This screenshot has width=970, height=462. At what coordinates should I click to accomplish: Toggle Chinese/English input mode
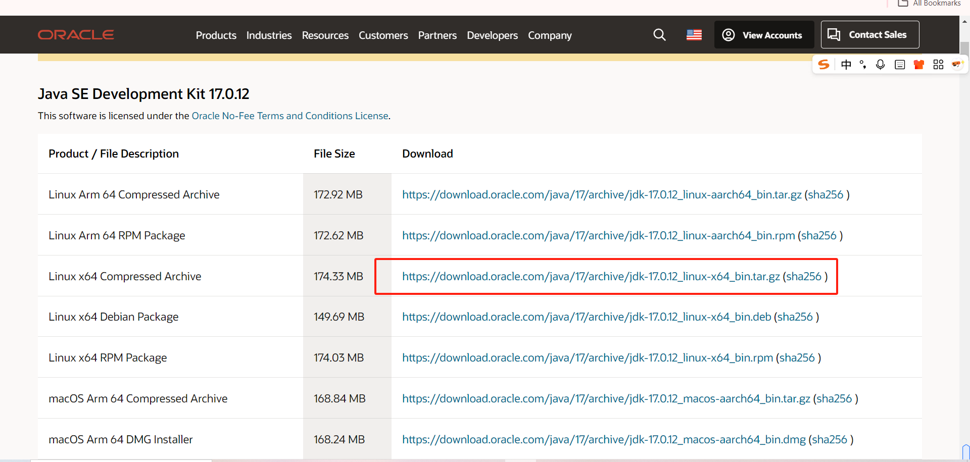click(x=846, y=64)
